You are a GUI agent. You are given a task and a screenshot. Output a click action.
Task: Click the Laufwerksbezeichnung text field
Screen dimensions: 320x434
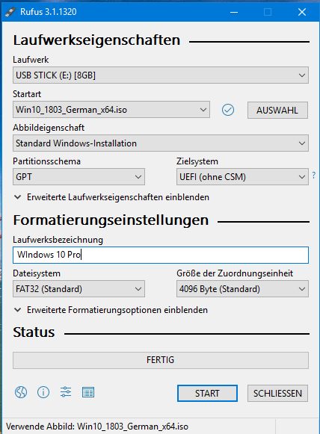tap(161, 255)
